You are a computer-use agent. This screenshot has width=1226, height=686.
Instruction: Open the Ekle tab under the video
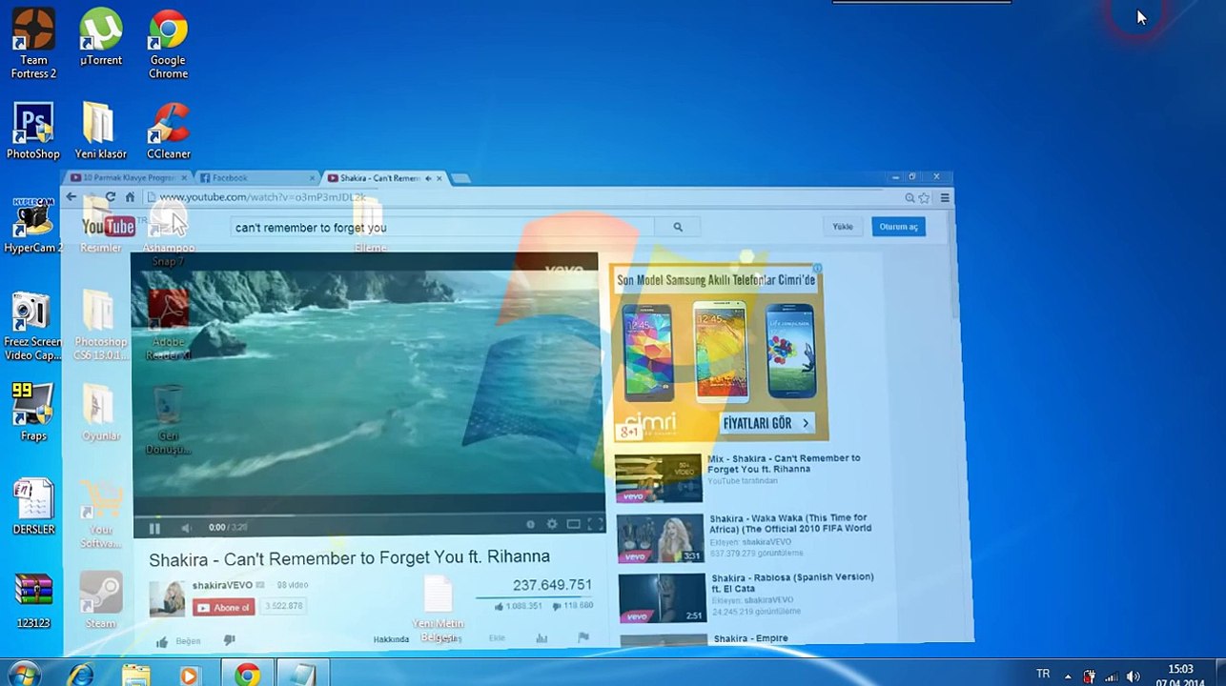click(497, 638)
